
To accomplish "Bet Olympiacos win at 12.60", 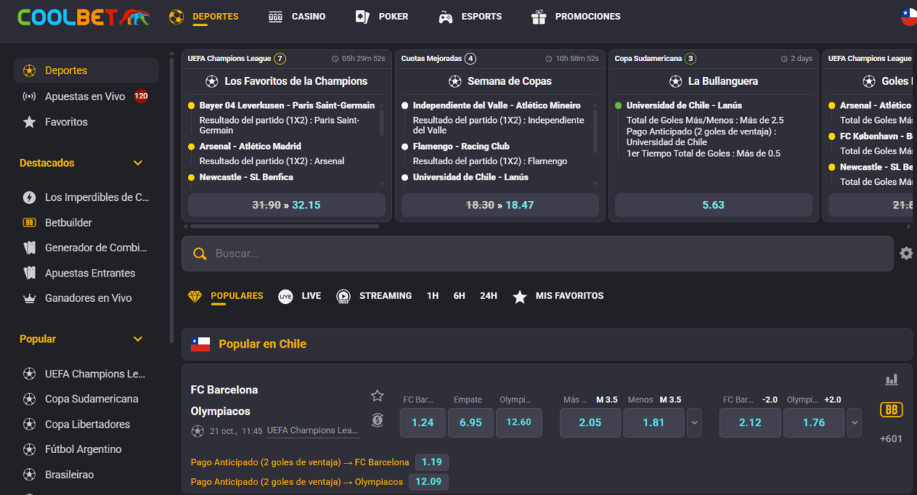I will [x=519, y=422].
